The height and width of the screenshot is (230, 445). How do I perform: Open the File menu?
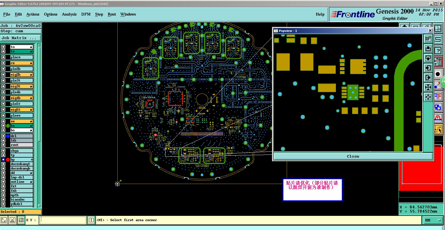click(7, 14)
